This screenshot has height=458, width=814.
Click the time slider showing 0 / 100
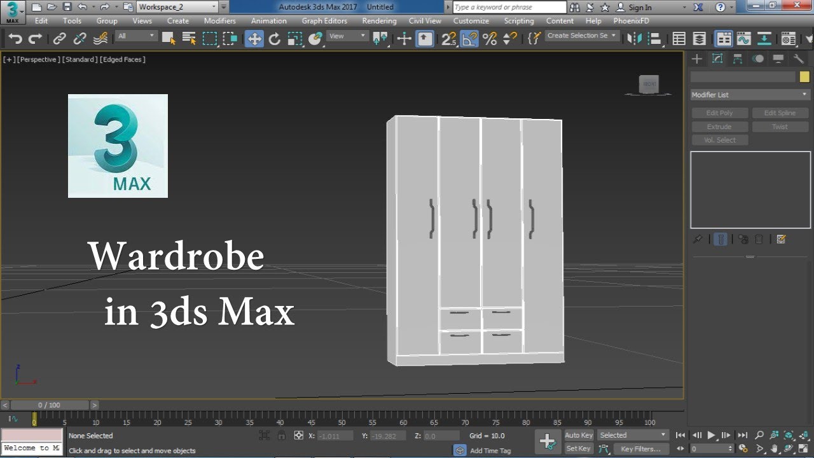49,405
